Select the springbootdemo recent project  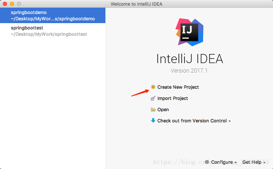coord(53,15)
